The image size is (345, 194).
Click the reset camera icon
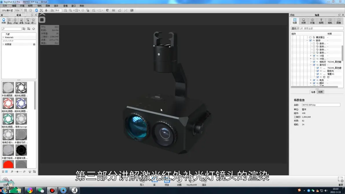(x=83, y=10)
